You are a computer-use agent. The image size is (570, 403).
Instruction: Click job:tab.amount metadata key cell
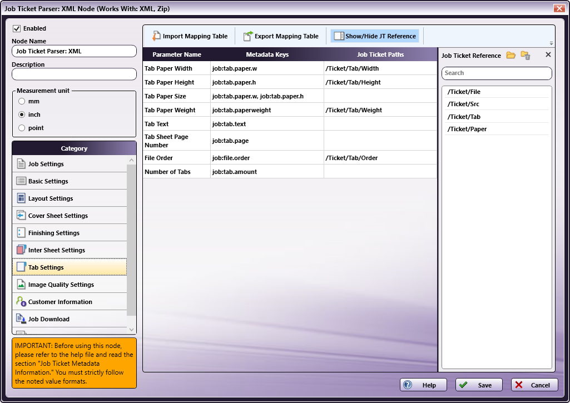[x=267, y=172]
